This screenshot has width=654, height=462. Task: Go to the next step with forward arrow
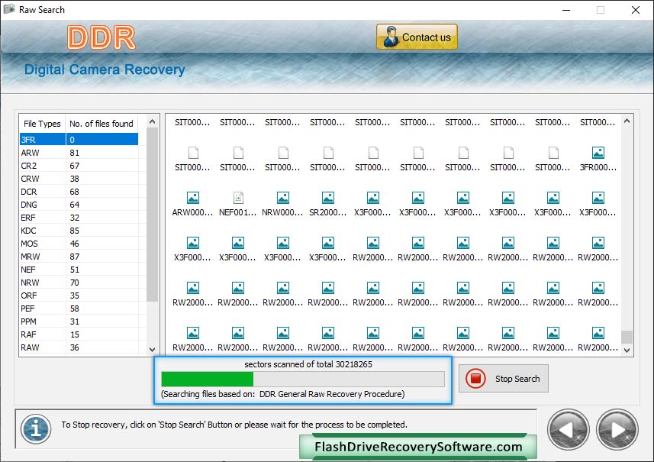[617, 430]
